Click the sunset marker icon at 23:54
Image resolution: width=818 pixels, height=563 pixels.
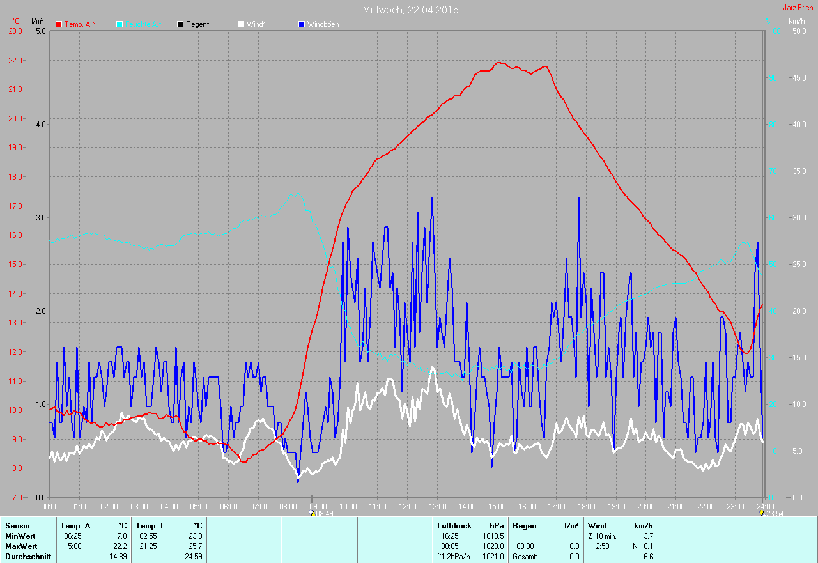click(x=762, y=513)
